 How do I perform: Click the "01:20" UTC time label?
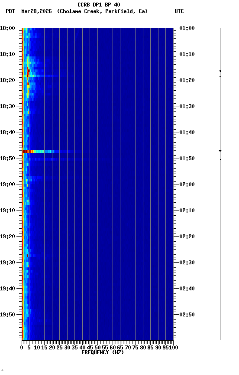[187, 80]
